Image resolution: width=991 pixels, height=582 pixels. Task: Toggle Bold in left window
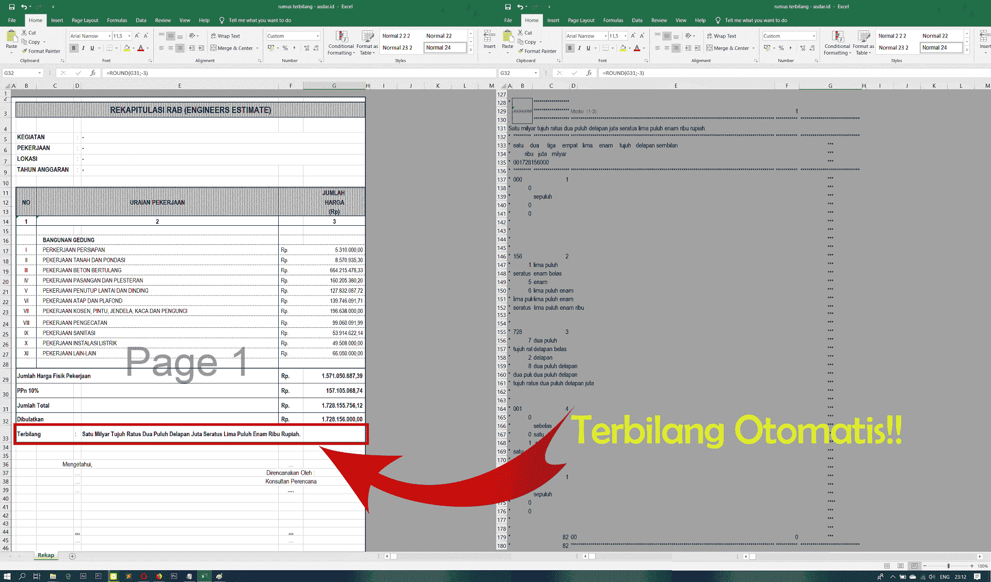tap(74, 48)
